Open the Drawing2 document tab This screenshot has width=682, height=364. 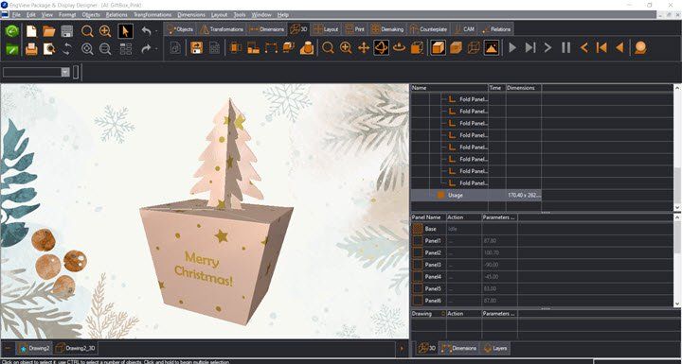(34, 348)
